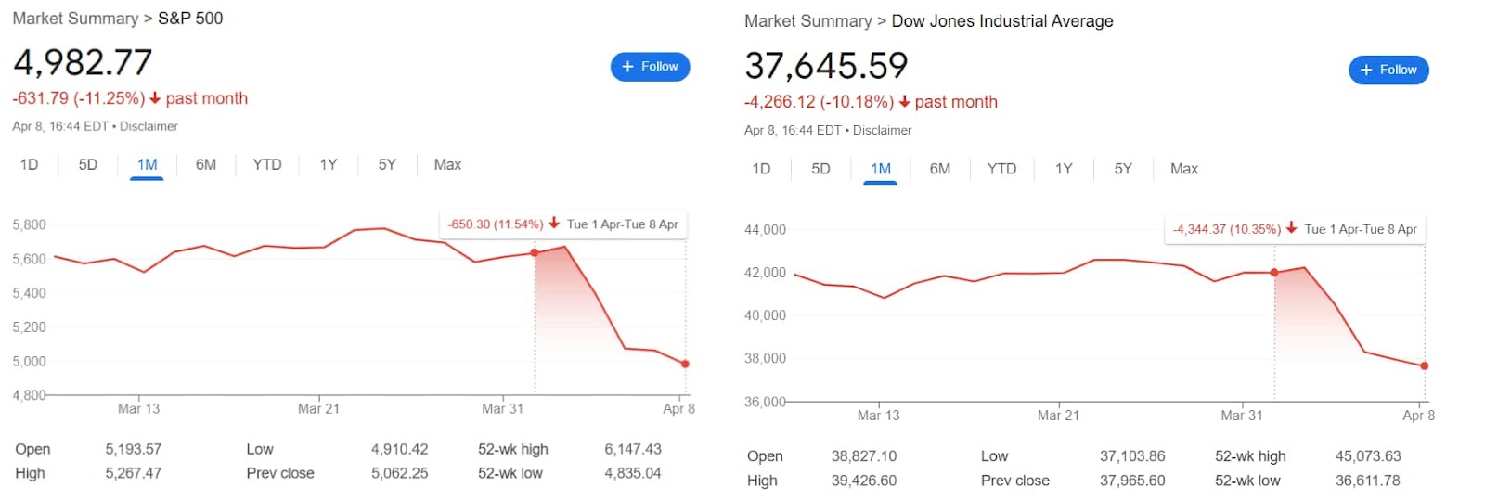Open Max range for Dow Jones
This screenshot has height=500, width=1485.
[x=1184, y=169]
